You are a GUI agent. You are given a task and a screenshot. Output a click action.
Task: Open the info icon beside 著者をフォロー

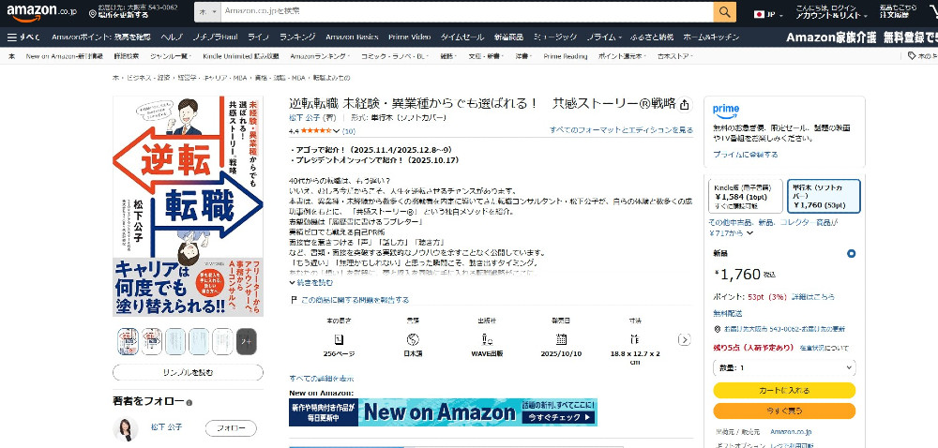pos(189,403)
